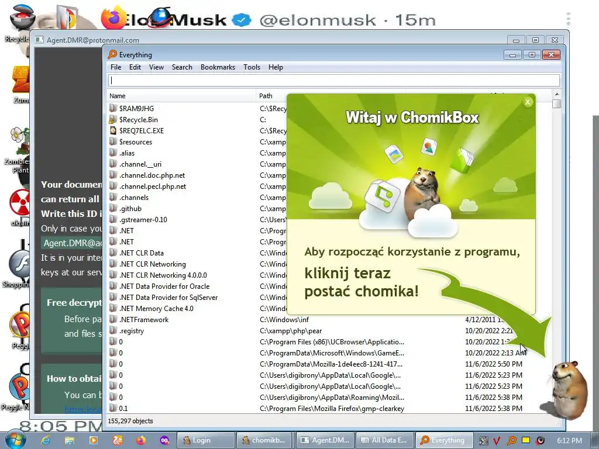Viewport: 599px width, 449px height.
Task: Click the 155,297 objects status bar text
Action: [x=130, y=421]
